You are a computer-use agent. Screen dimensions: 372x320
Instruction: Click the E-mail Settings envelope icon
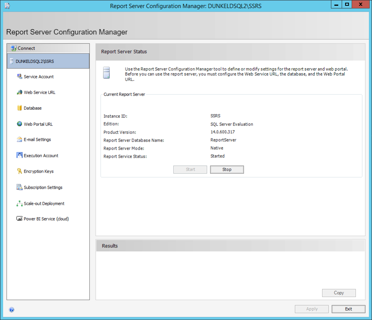[20, 139]
